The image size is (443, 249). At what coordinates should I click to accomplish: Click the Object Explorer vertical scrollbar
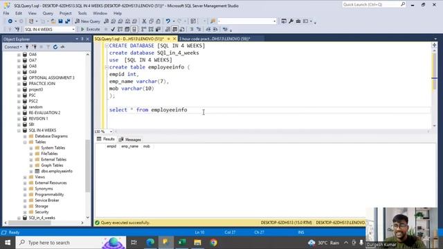coord(88,165)
